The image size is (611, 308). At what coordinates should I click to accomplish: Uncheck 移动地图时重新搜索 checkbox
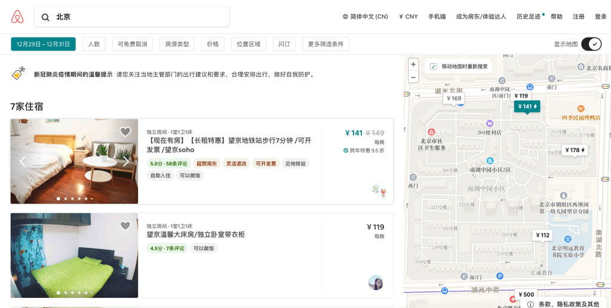[434, 66]
